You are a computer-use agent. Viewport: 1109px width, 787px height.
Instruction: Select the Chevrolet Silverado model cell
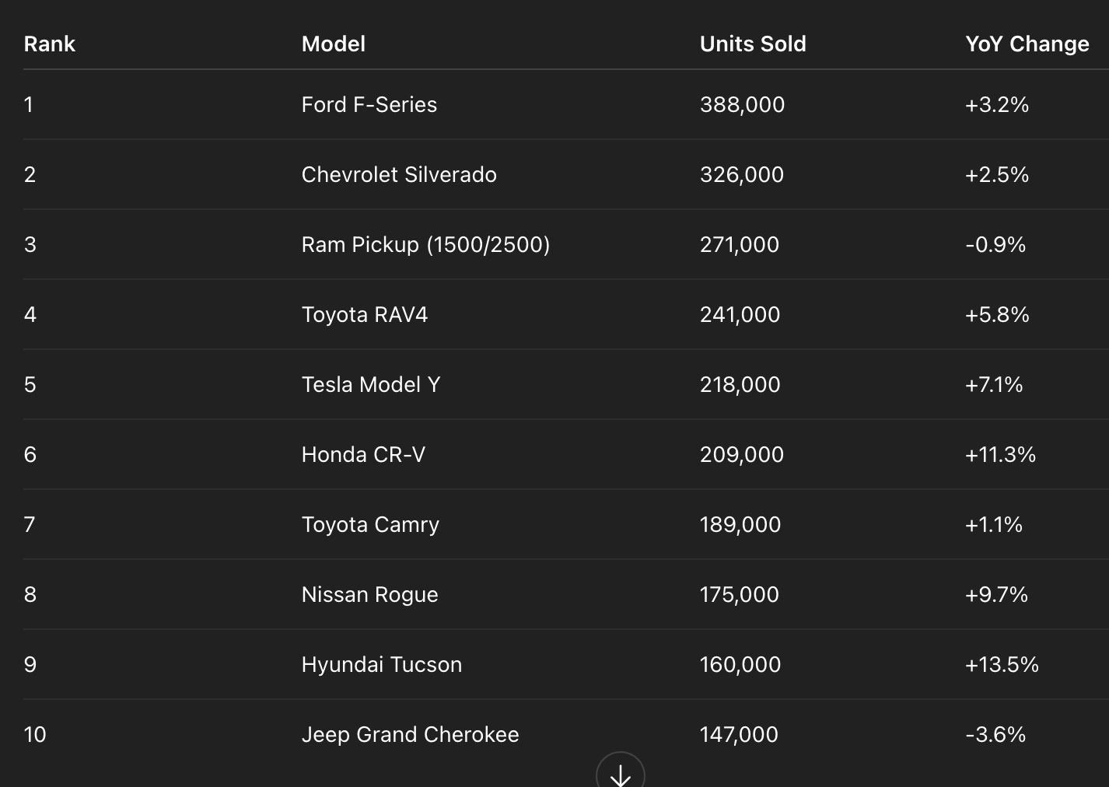click(398, 174)
